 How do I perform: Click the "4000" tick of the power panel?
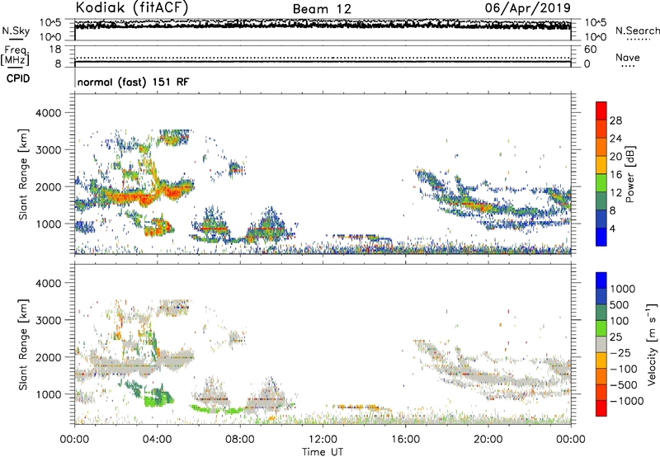coord(48,113)
